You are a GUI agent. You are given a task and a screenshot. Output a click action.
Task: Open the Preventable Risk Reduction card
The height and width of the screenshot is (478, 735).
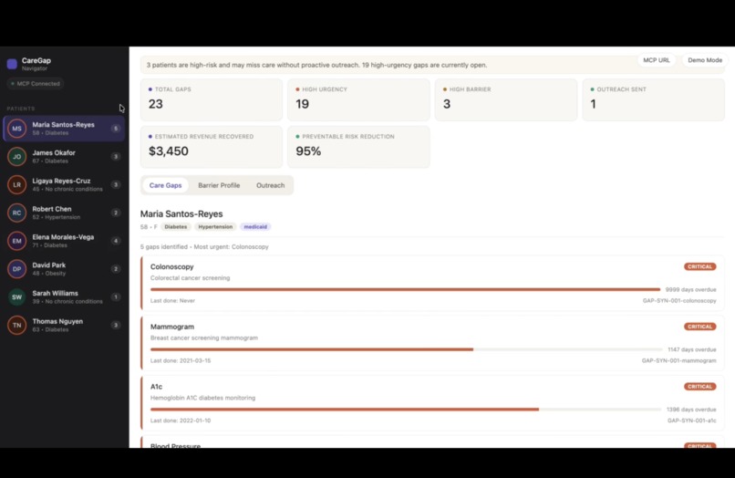click(358, 147)
